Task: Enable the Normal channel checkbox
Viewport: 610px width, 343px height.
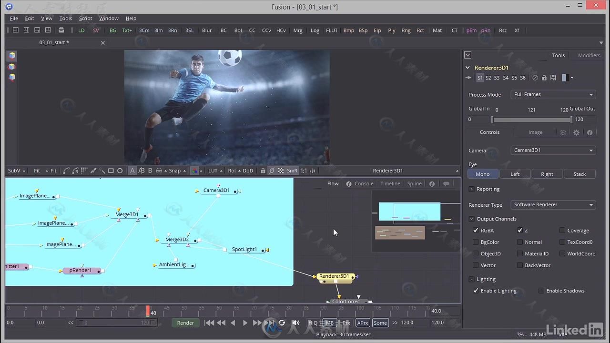Action: pyautogui.click(x=520, y=242)
